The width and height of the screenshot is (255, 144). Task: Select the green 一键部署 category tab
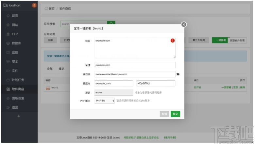tap(221, 40)
